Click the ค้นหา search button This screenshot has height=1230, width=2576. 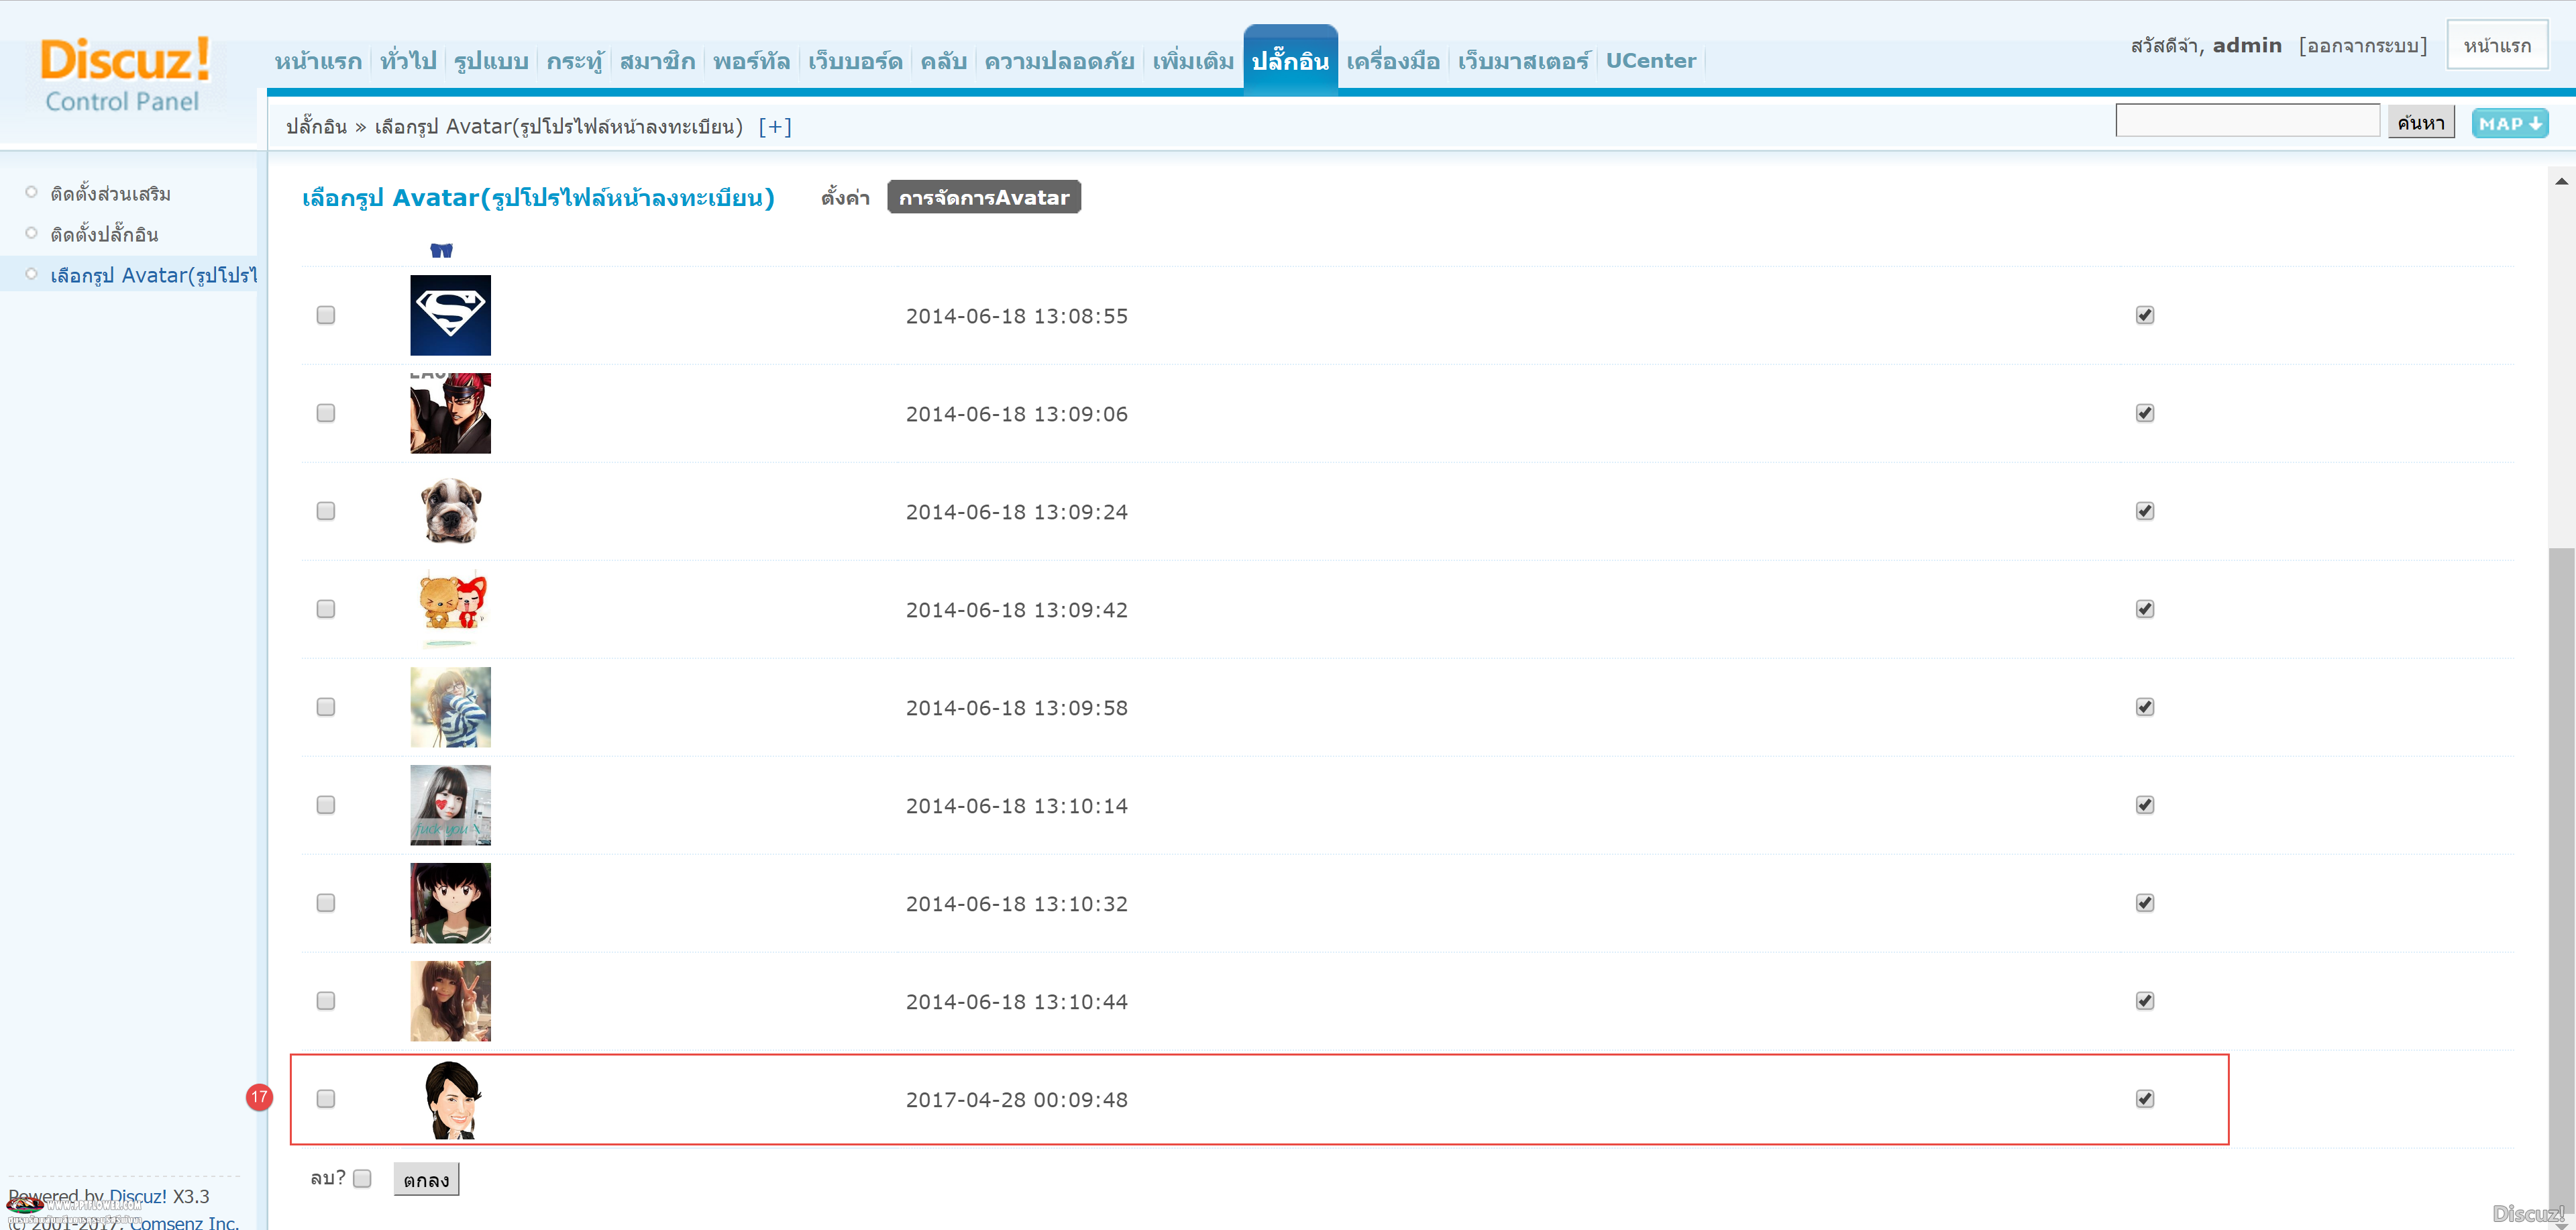click(x=2421, y=123)
